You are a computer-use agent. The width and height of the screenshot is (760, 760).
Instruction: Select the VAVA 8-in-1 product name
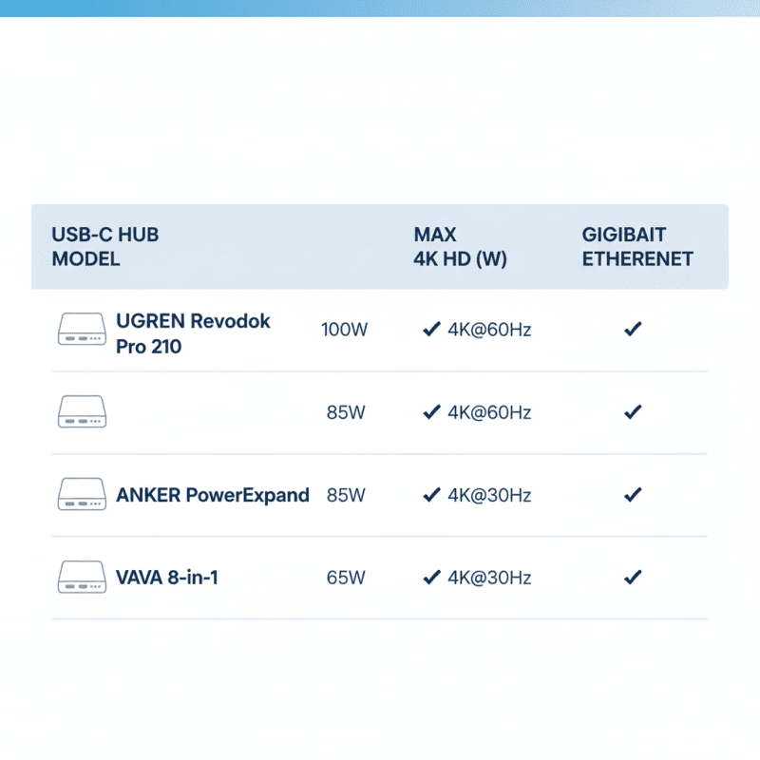pos(167,578)
